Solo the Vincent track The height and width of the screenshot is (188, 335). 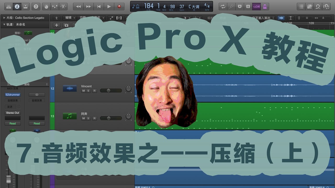pyautogui.click(x=88, y=91)
